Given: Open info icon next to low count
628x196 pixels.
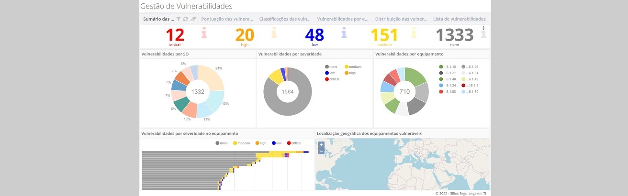Looking at the screenshot, I should (x=344, y=33).
